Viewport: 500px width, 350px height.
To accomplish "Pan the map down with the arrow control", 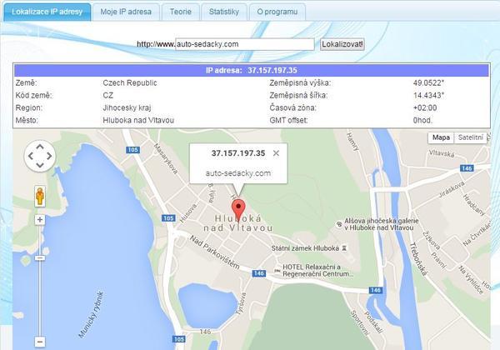I will [40, 166].
